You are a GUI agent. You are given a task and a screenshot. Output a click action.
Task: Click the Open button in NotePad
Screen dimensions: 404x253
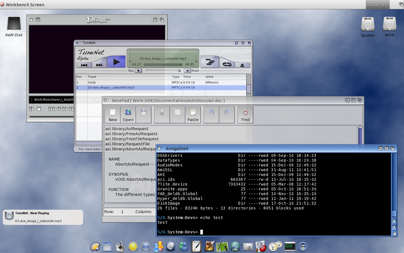[128, 115]
